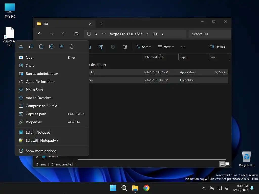Image resolution: width=259 pixels, height=194 pixels.
Task: Go back in File Explorer
Action: click(40, 34)
